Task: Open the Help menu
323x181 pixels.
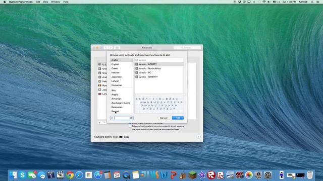Action: coord(66,2)
